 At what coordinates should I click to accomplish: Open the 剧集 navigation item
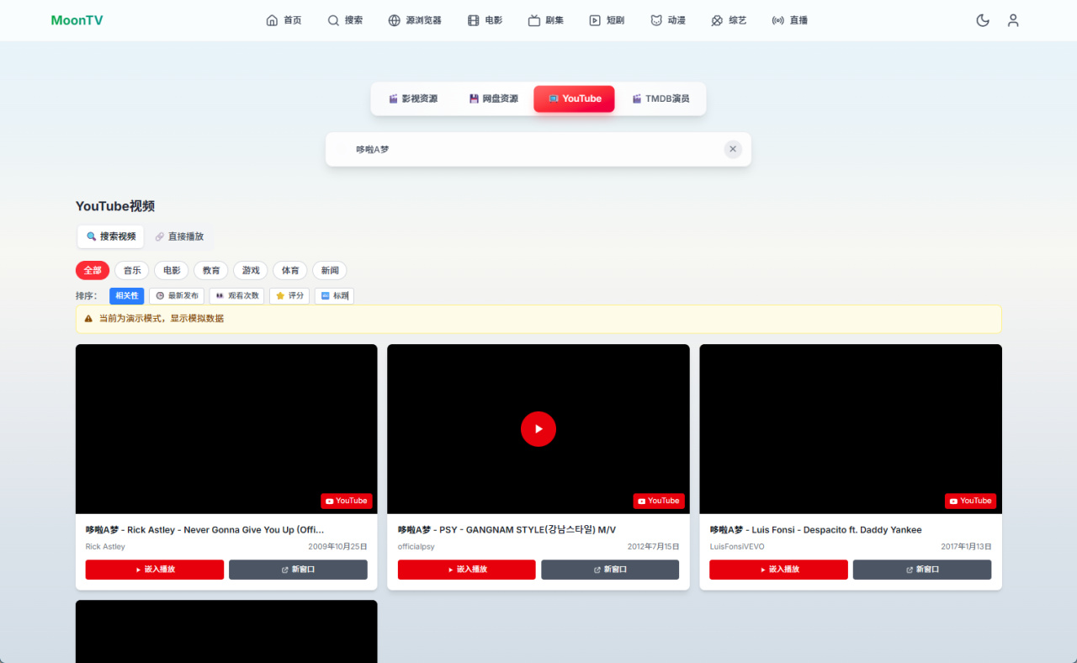click(546, 20)
